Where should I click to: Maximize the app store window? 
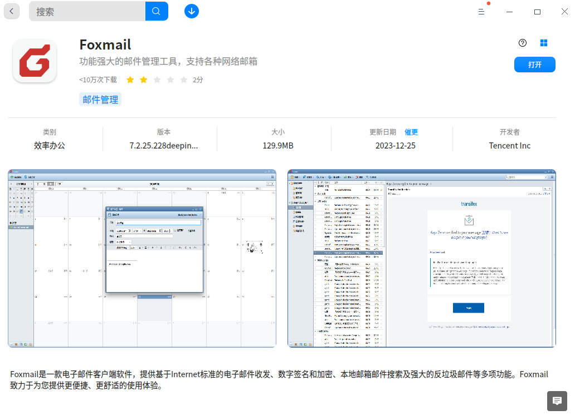click(537, 12)
